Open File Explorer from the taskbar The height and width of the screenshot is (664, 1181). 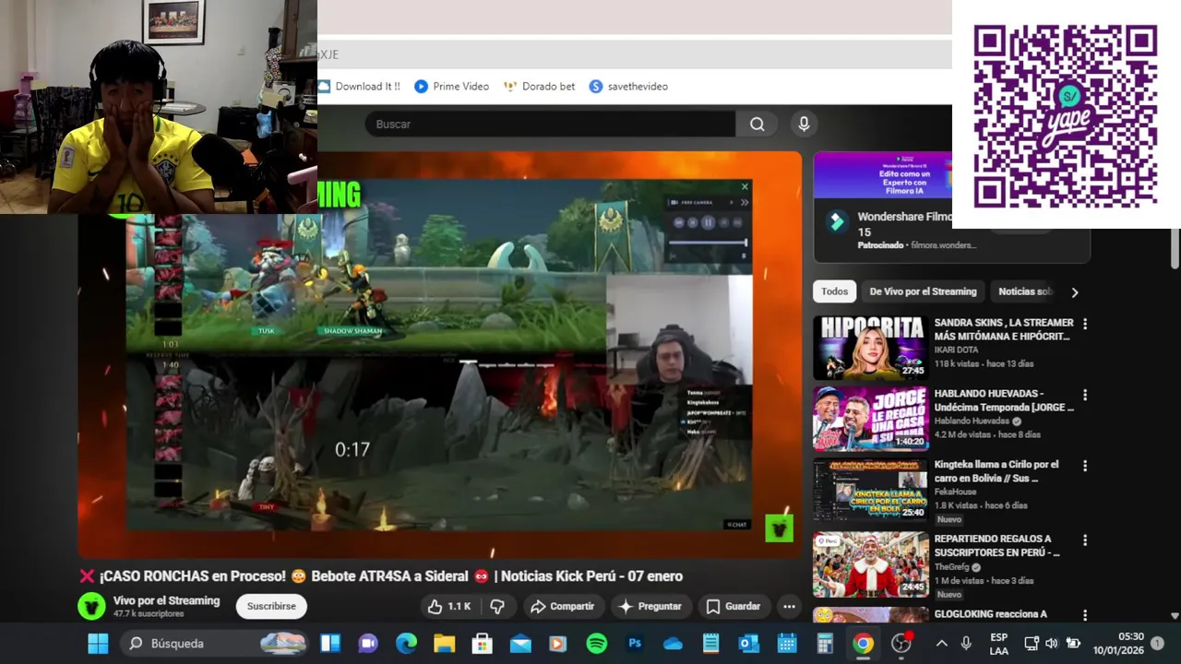click(445, 644)
